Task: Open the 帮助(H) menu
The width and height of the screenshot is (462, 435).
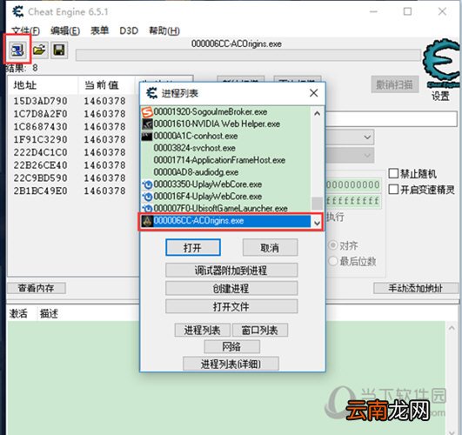Action: tap(164, 30)
